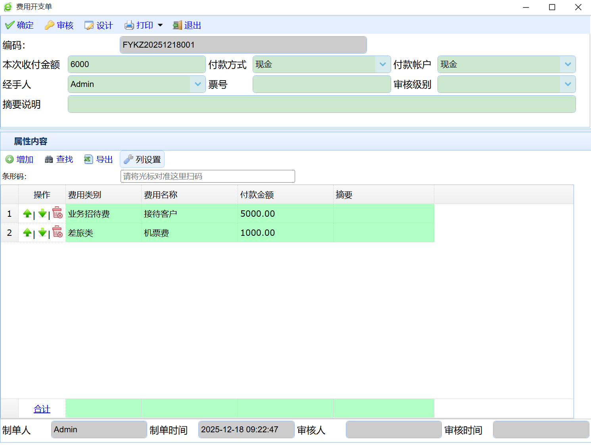This screenshot has width=591, height=445.
Task: Click the 合计 link
Action: pos(42,409)
